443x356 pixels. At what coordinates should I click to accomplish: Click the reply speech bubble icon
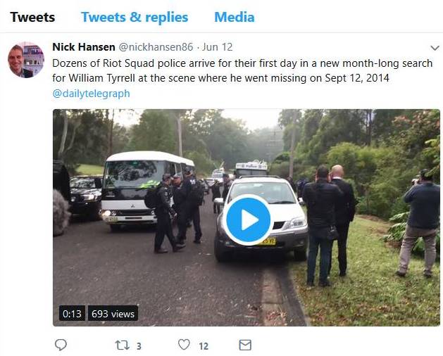pyautogui.click(x=61, y=345)
